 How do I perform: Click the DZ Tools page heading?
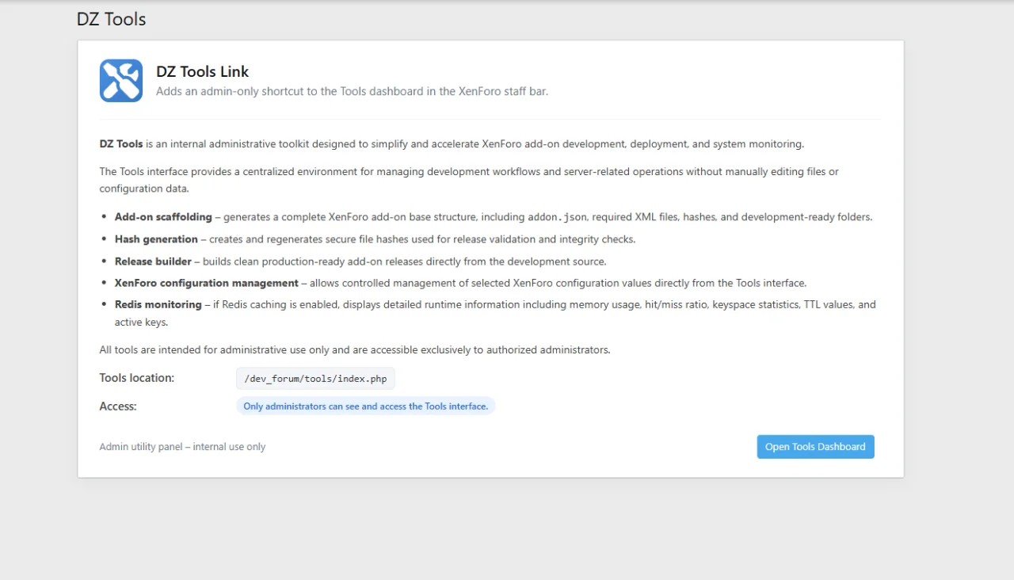(x=112, y=19)
